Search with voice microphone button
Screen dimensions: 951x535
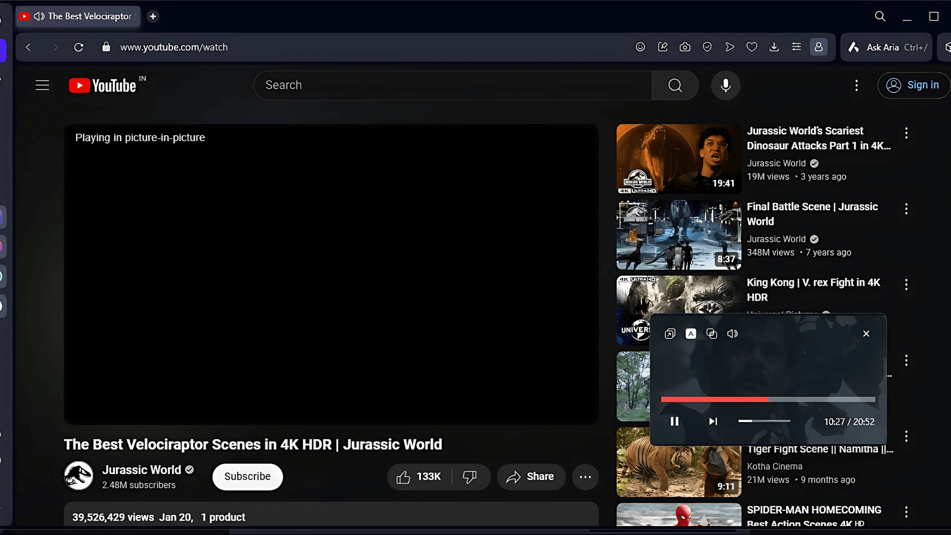(x=726, y=85)
